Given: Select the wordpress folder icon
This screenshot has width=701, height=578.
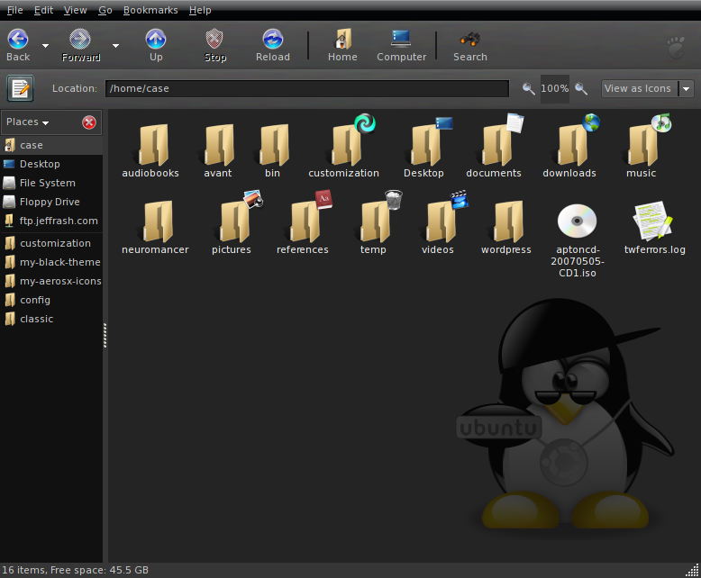Looking at the screenshot, I should coord(506,222).
